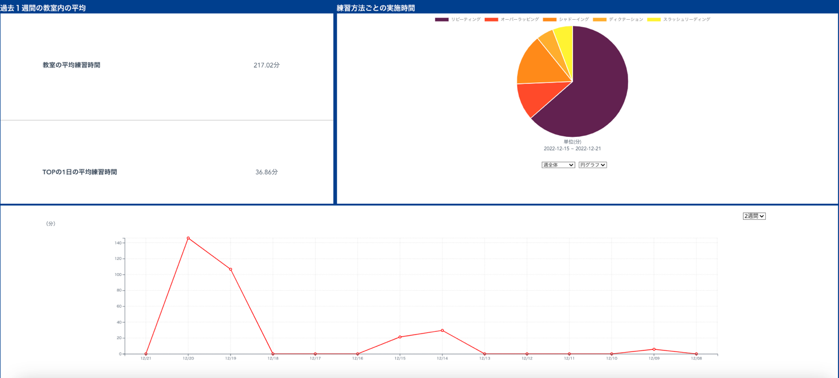Click the 12/15 data point on line
This screenshot has width=839, height=378.
tap(400, 337)
